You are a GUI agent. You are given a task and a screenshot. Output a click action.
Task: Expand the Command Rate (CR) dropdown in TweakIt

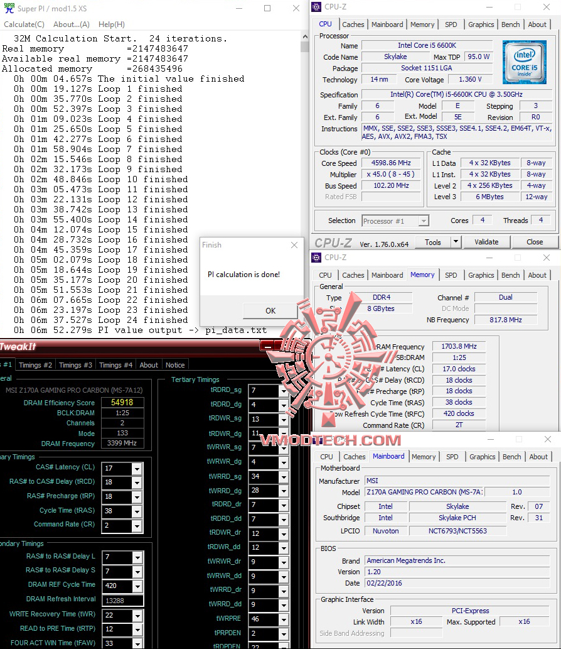[x=137, y=526]
